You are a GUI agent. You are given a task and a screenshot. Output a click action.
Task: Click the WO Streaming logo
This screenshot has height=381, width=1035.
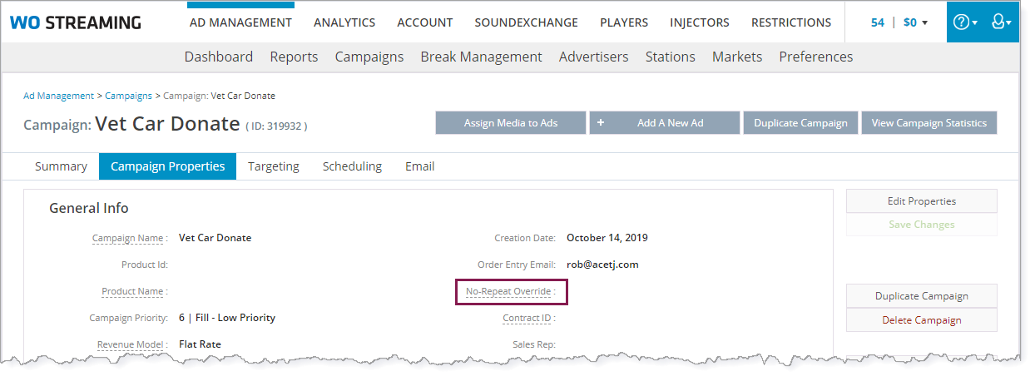75,22
